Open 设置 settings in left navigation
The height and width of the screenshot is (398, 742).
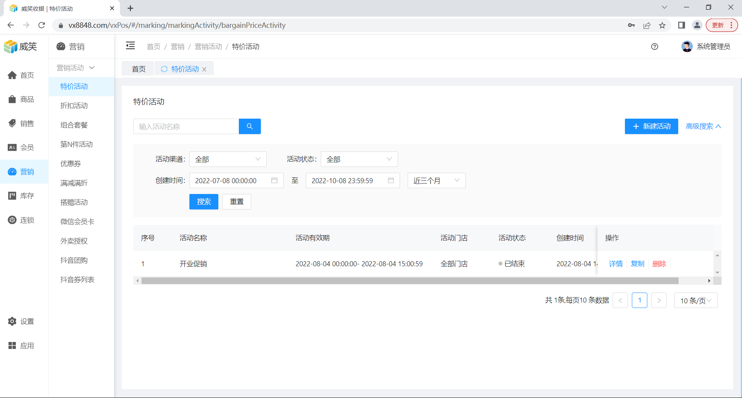[x=22, y=321]
